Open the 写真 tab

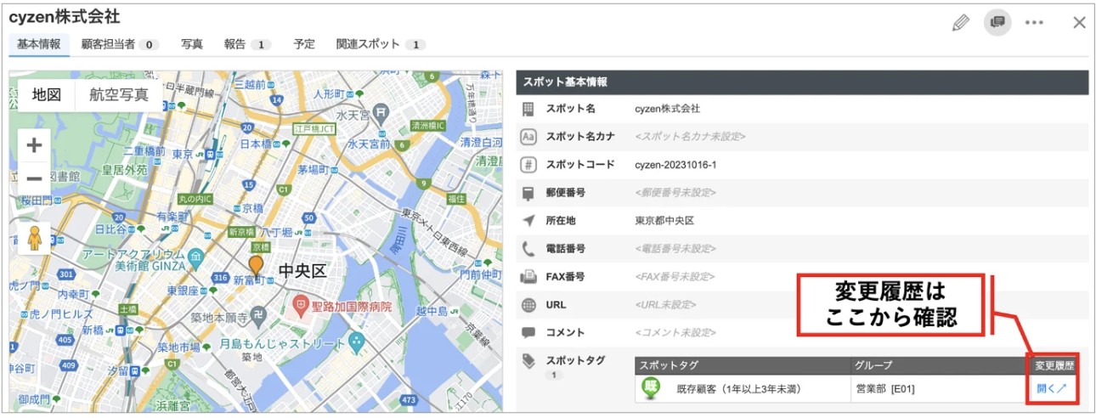192,44
